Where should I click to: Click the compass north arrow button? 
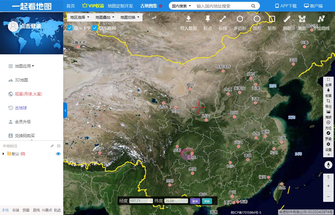(328, 165)
